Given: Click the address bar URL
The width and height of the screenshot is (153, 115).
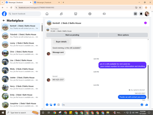Looking at the screenshot, I should tap(36, 8).
